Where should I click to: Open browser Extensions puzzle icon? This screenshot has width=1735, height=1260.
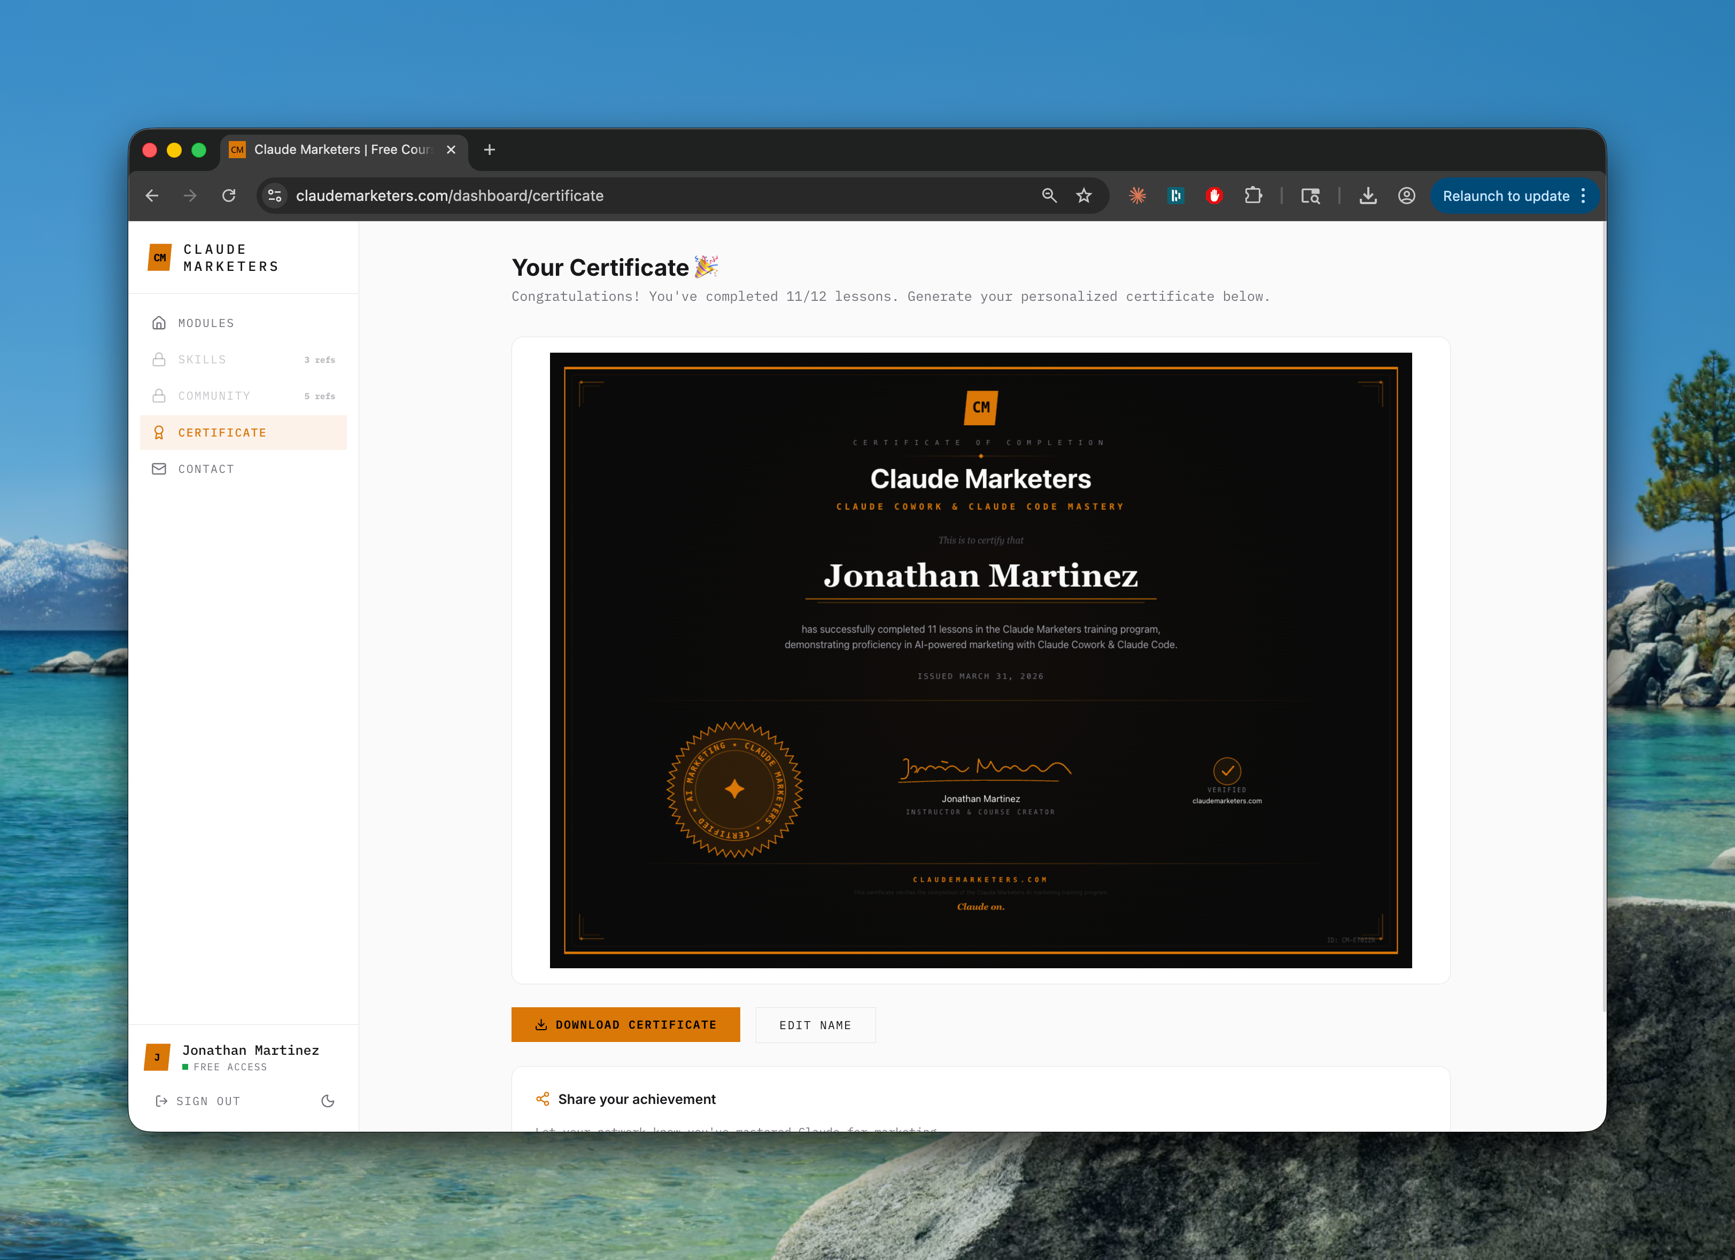click(x=1253, y=196)
